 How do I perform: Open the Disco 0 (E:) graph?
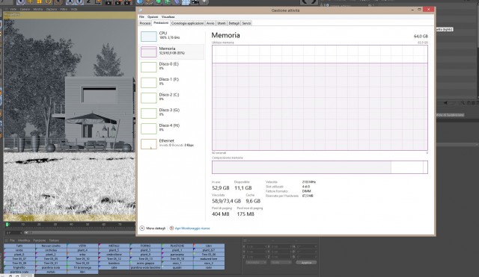[172, 66]
